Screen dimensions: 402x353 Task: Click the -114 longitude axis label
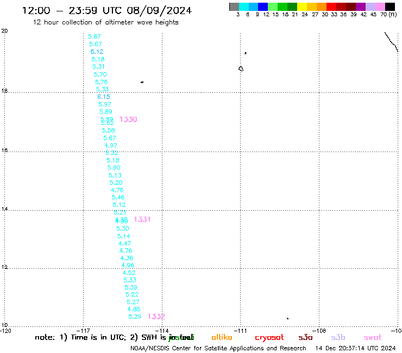point(162,331)
